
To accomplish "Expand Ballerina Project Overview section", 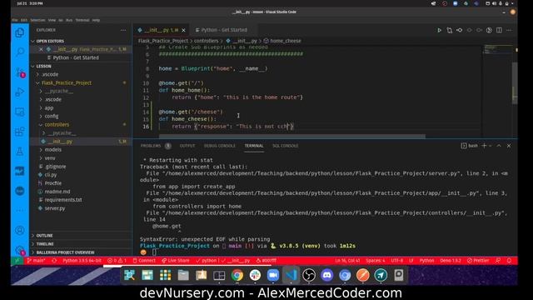I will (65, 252).
